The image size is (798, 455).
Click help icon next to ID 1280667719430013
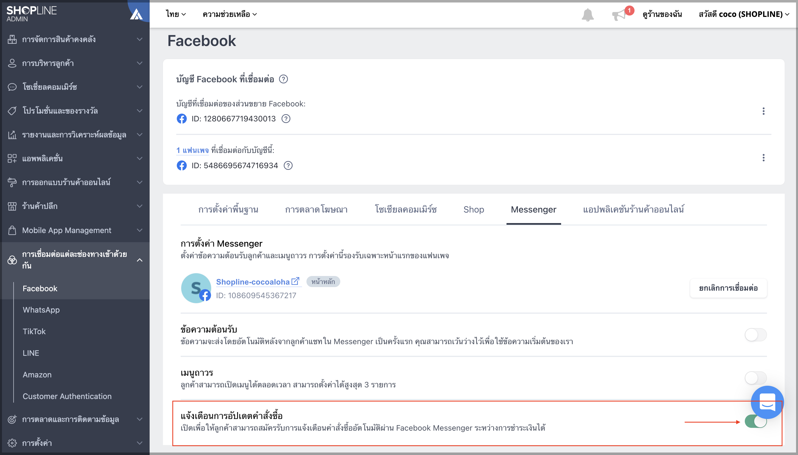pos(286,119)
